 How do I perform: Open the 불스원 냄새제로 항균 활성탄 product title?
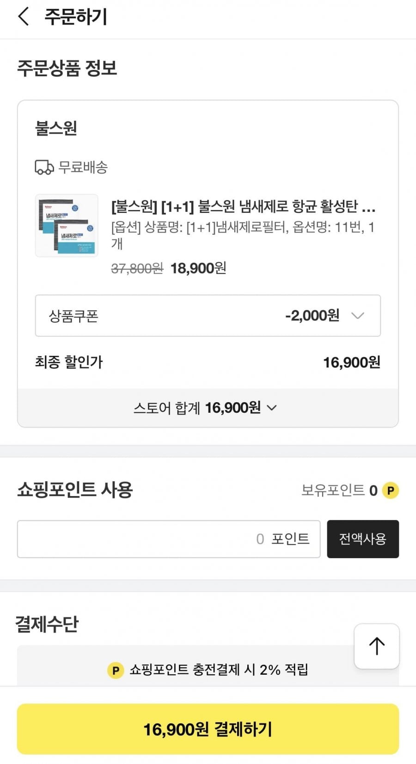[243, 206]
